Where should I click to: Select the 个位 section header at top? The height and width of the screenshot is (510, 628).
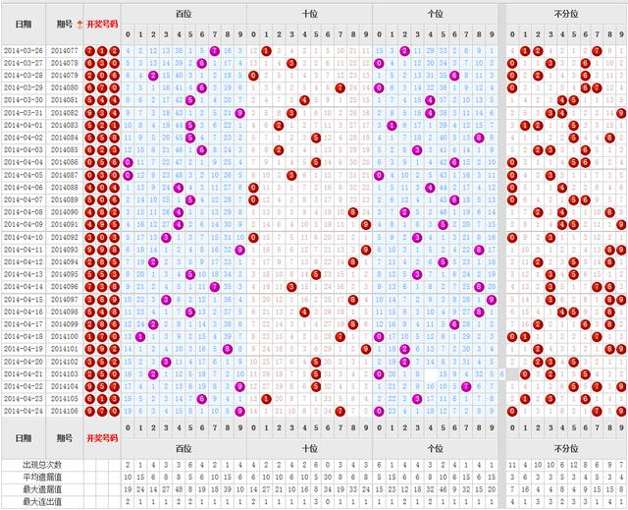436,14
